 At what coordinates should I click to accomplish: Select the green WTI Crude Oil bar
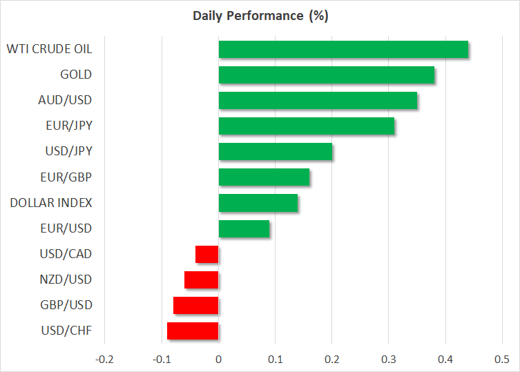[x=343, y=50]
